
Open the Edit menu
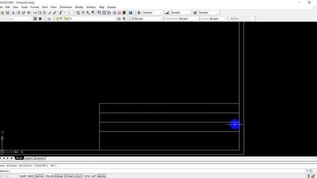coord(8,7)
